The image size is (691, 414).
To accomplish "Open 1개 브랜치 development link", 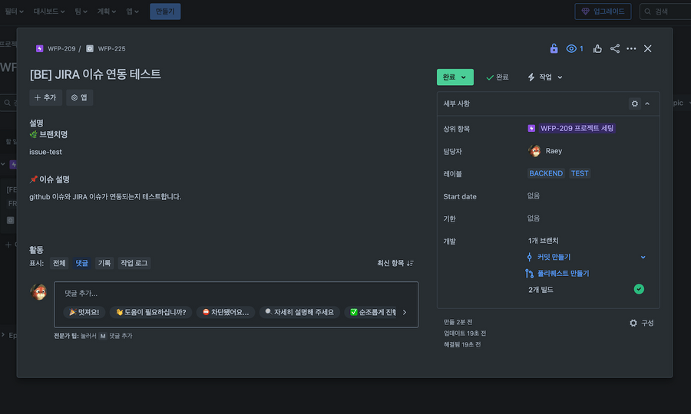I will click(544, 241).
